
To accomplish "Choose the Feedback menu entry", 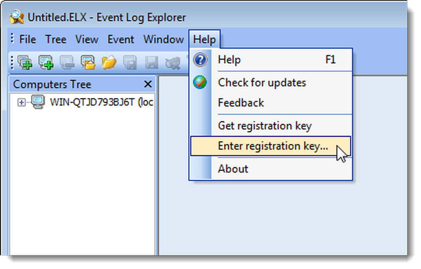I will 271,103.
